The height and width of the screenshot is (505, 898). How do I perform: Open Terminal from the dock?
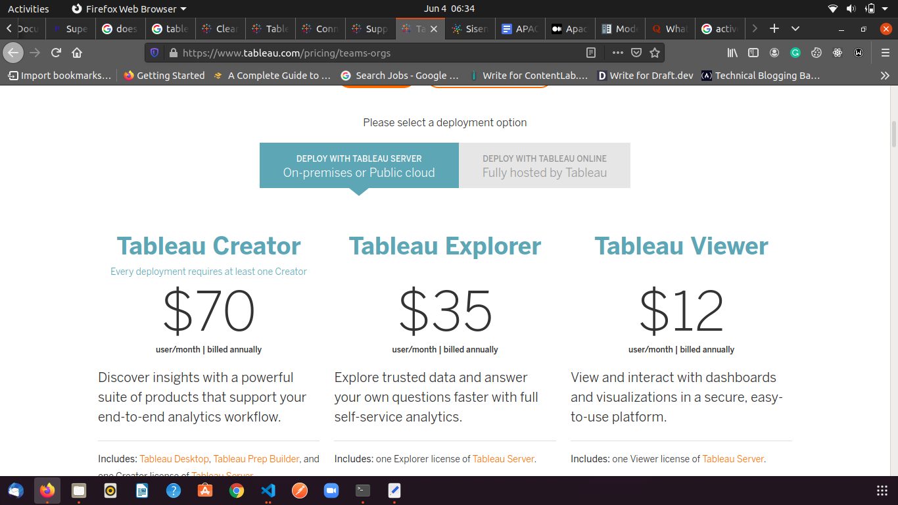(x=363, y=491)
